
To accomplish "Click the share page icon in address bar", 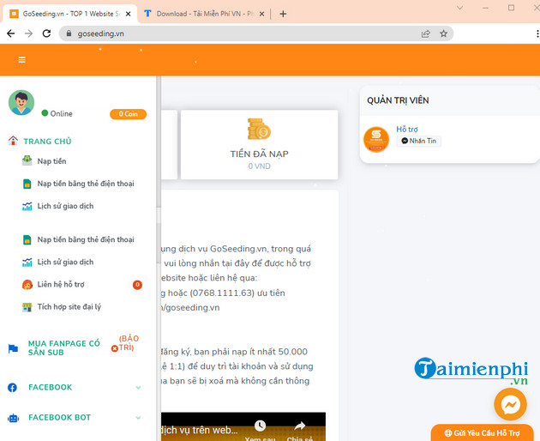I will click(426, 33).
